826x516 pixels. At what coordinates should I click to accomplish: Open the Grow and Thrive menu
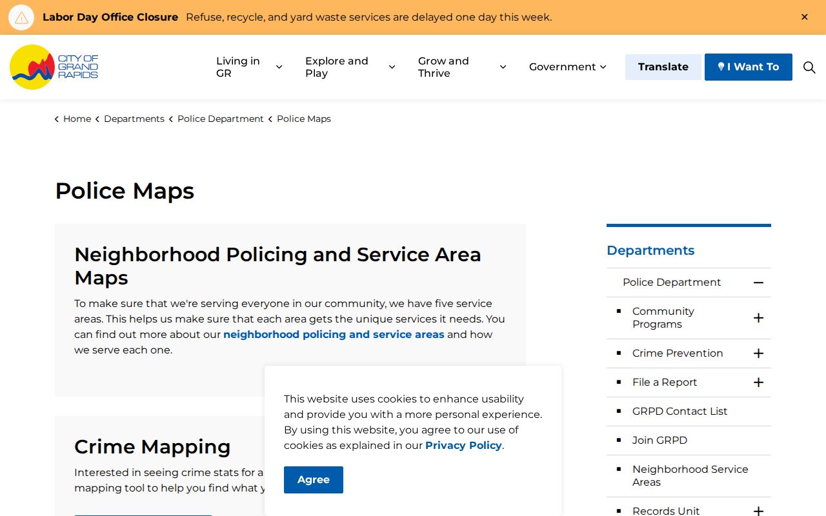tap(462, 67)
